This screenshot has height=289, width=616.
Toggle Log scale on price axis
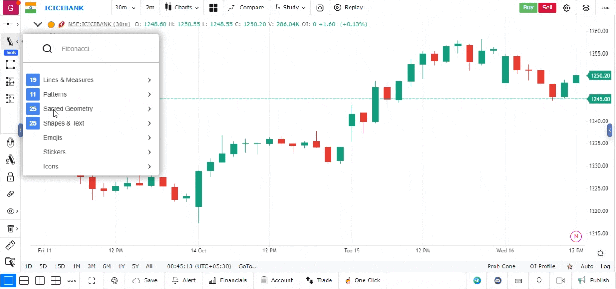coord(605,266)
